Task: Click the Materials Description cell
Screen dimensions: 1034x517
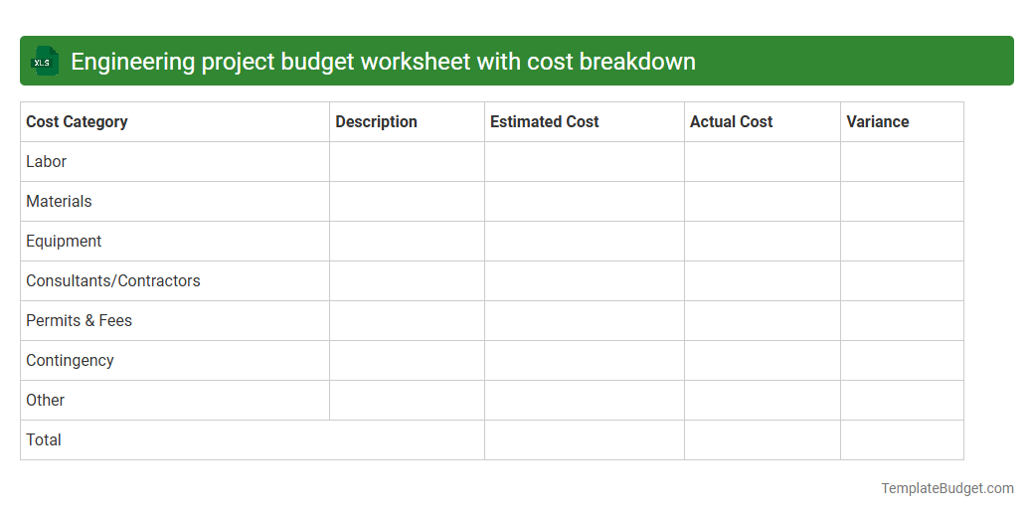Action: point(407,201)
